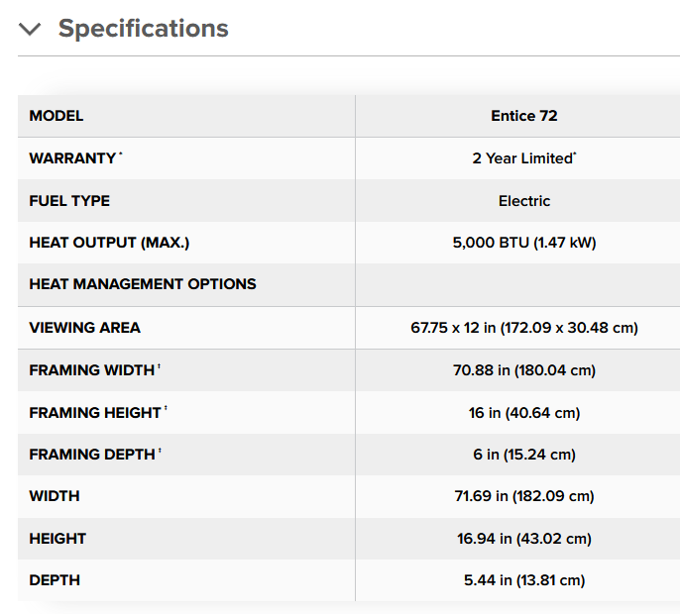Image resolution: width=680 pixels, height=614 pixels.
Task: Select the 70.88 in framing width value
Action: tap(523, 370)
